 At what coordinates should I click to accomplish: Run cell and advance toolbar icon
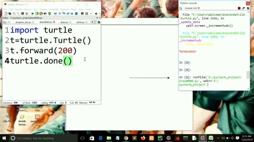(41, 14)
